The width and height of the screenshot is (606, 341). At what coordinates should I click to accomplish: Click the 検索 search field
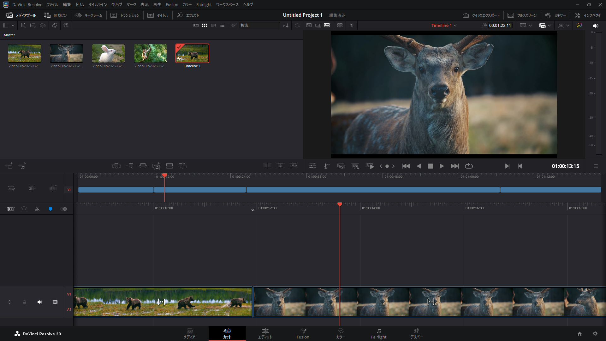point(259,25)
